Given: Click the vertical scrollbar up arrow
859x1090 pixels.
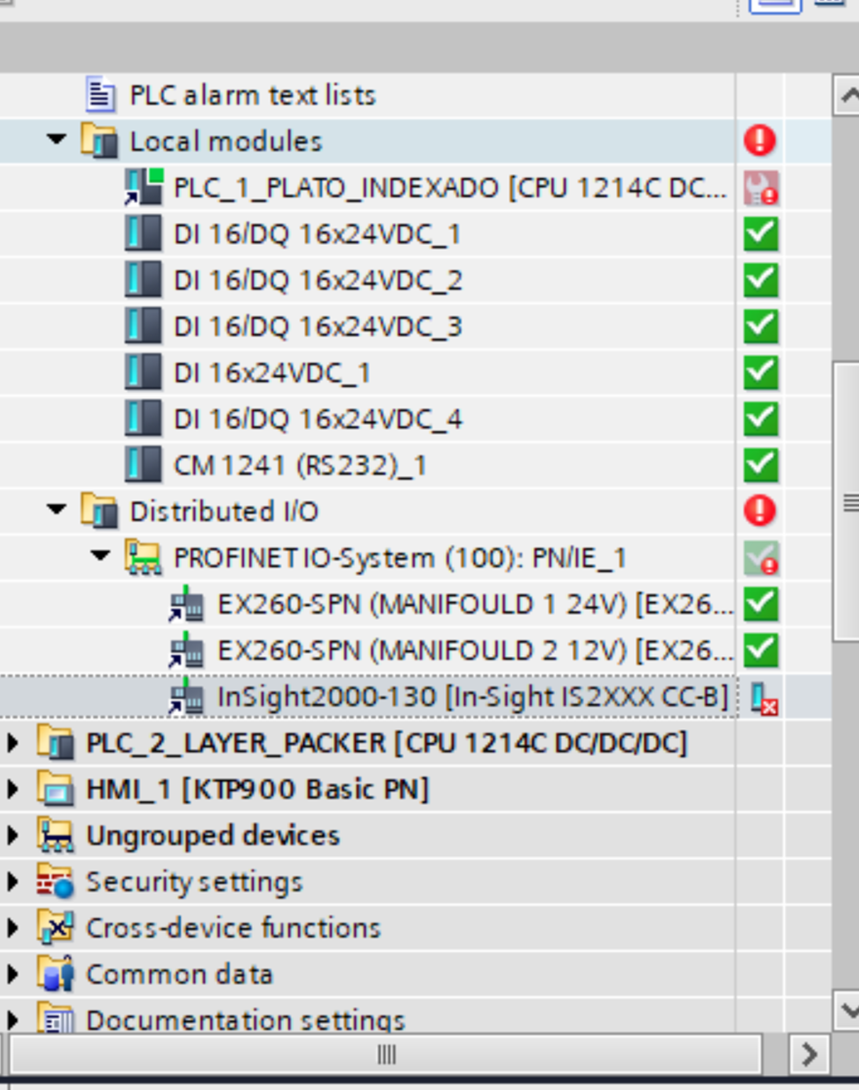Looking at the screenshot, I should pyautogui.click(x=846, y=94).
